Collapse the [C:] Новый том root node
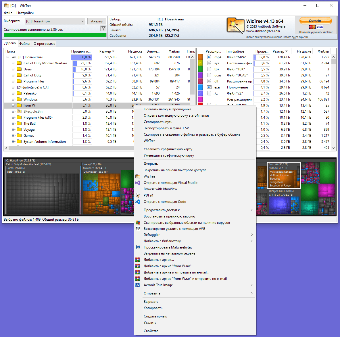Viewport: 340px width, 337px height. (x=8, y=57)
